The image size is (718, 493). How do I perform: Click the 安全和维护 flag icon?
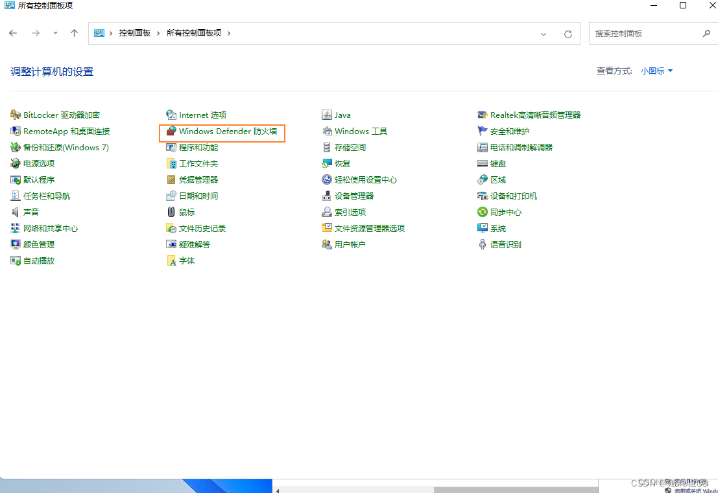pos(482,132)
